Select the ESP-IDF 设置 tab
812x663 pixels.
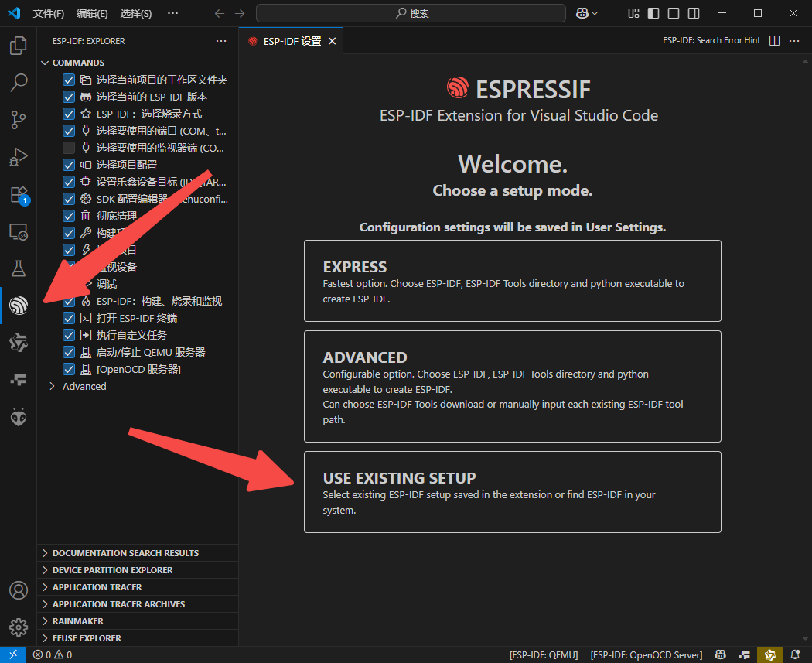[x=292, y=40]
